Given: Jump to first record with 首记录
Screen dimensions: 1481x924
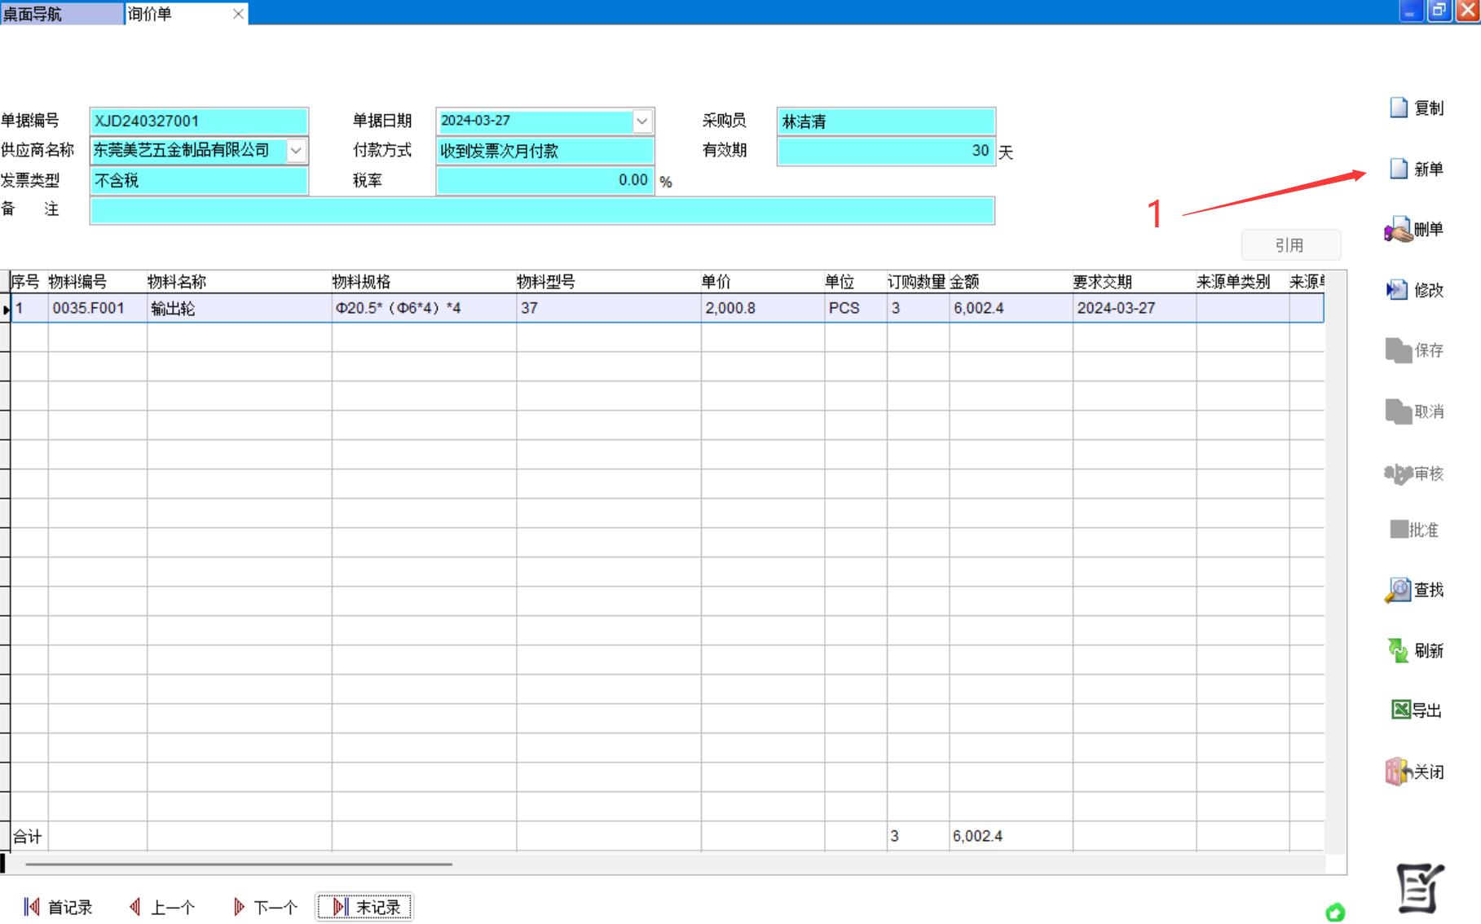Looking at the screenshot, I should pyautogui.click(x=59, y=907).
